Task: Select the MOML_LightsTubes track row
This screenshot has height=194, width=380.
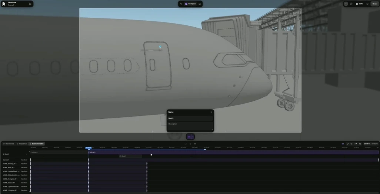Action: [x=15, y=187]
